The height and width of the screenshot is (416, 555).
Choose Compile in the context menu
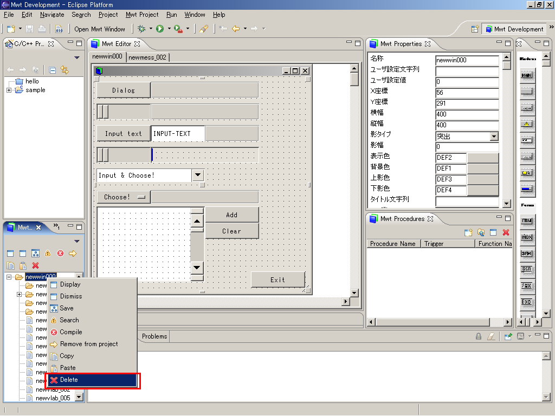[x=93, y=332]
